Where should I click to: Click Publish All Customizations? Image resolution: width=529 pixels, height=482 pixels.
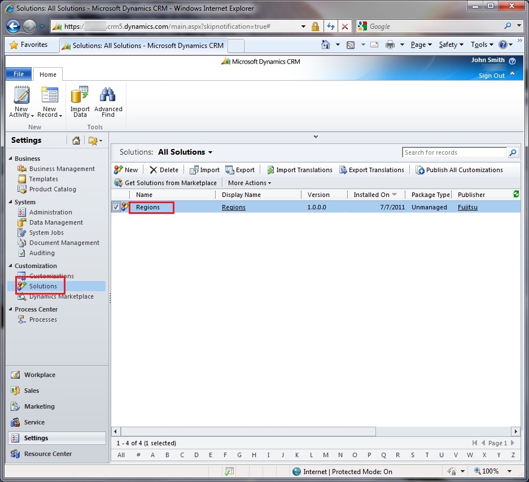[x=459, y=170]
